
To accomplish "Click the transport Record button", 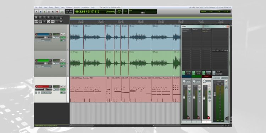I will coord(57,12).
